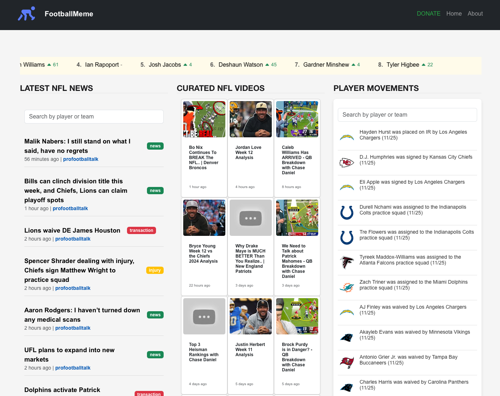Click the Kansas City Chiefs logo icon
Image resolution: width=500 pixels, height=396 pixels.
click(x=347, y=163)
